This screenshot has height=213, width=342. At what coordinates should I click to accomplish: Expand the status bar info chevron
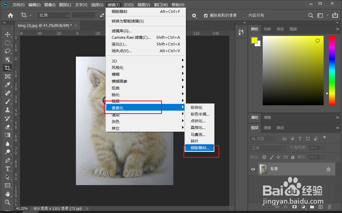(x=87, y=208)
